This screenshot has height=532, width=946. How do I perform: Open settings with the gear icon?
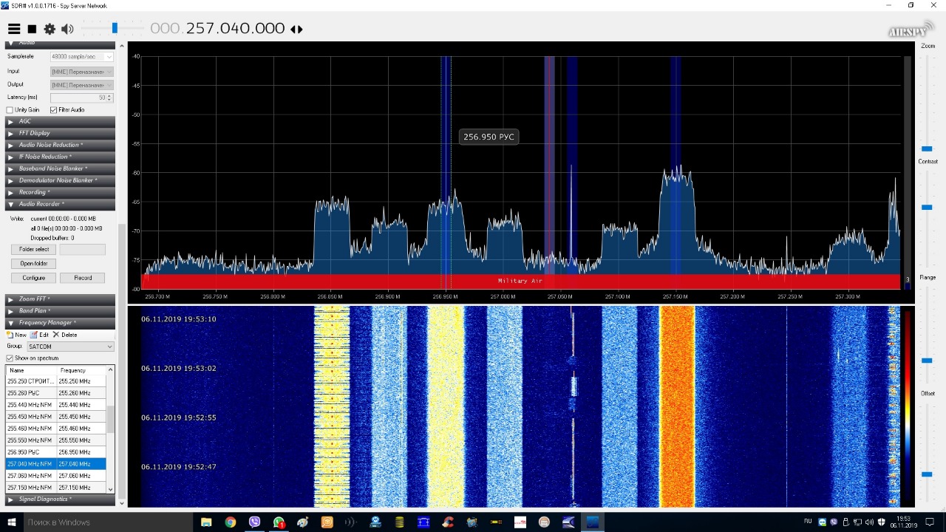[x=50, y=29]
